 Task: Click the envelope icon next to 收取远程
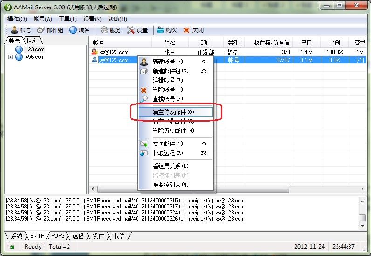click(x=144, y=153)
